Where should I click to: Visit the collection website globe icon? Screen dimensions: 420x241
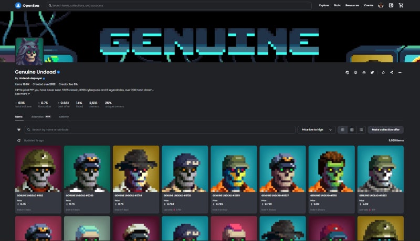coord(355,72)
